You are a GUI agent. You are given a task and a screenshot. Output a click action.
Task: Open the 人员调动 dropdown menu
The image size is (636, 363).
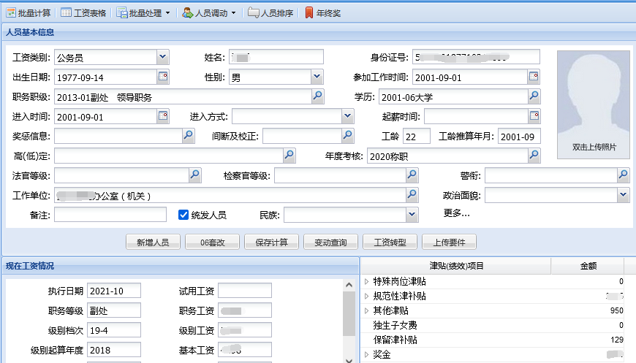tap(211, 12)
